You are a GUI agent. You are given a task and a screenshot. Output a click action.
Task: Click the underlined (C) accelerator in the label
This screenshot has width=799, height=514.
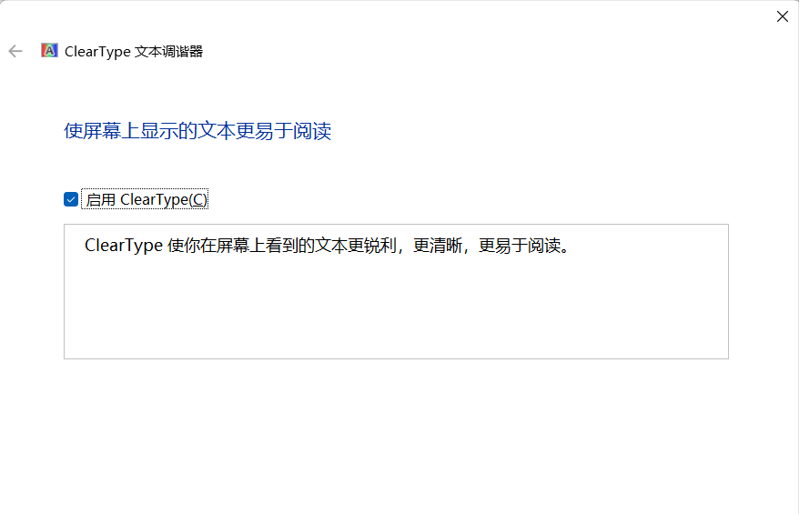coord(198,199)
